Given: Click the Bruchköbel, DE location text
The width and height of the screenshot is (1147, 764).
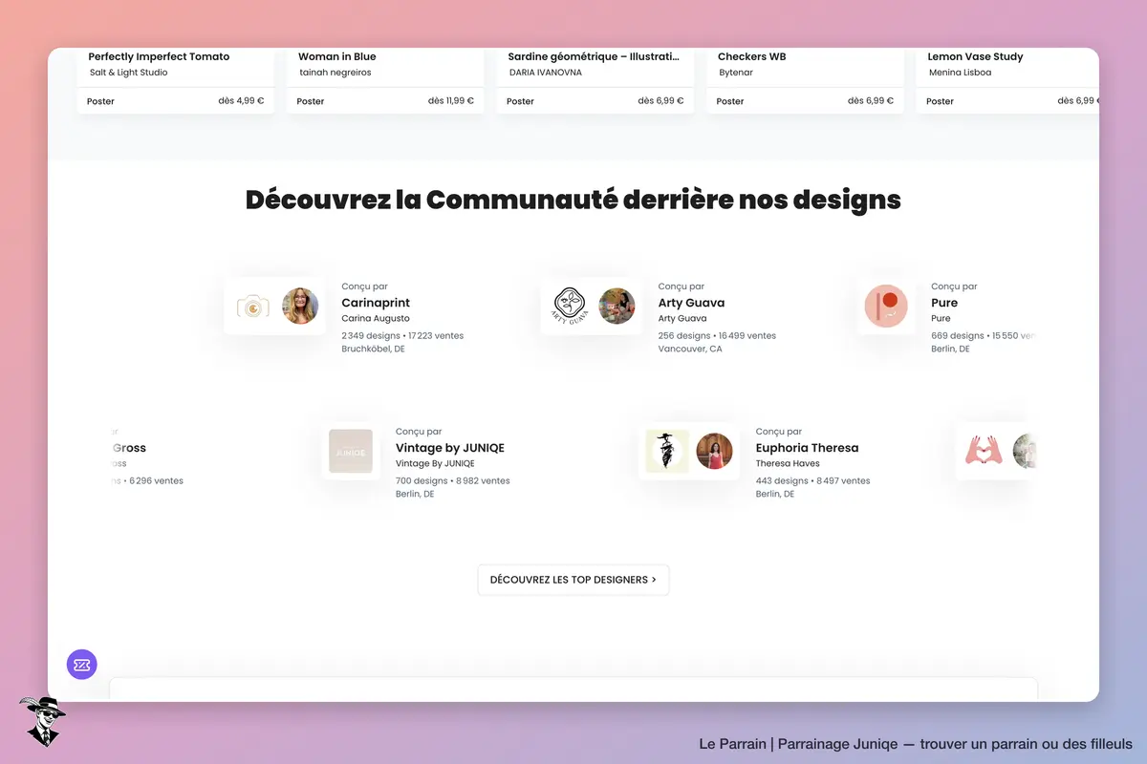Looking at the screenshot, I should click(x=373, y=350).
